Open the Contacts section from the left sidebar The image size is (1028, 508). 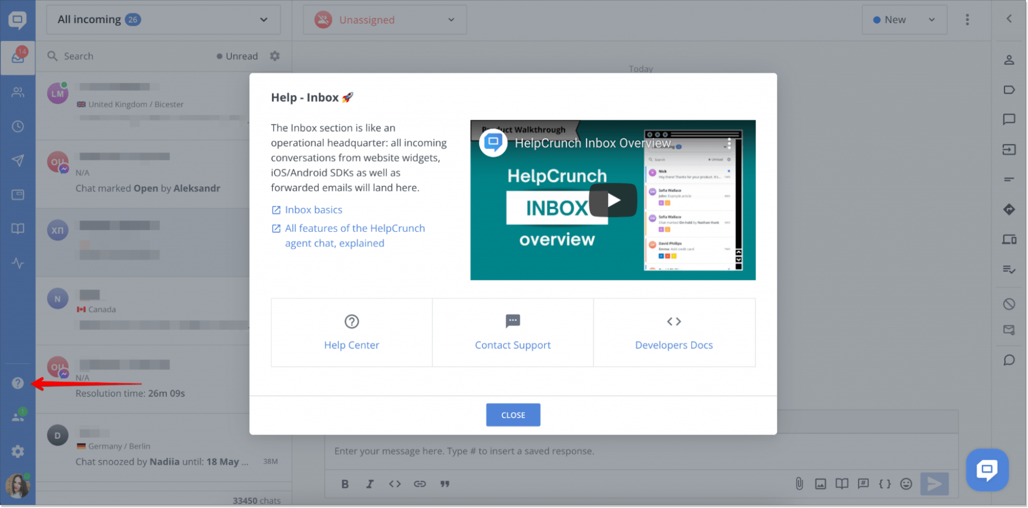click(x=18, y=92)
